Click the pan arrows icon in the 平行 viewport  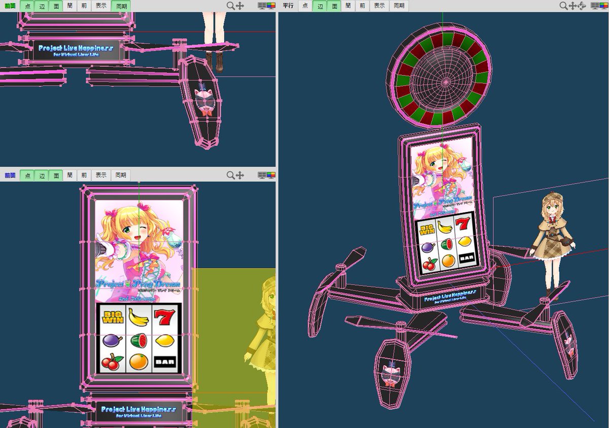572,6
